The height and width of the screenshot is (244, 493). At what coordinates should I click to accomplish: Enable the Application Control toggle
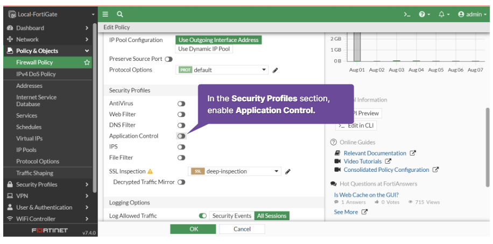pos(181,136)
